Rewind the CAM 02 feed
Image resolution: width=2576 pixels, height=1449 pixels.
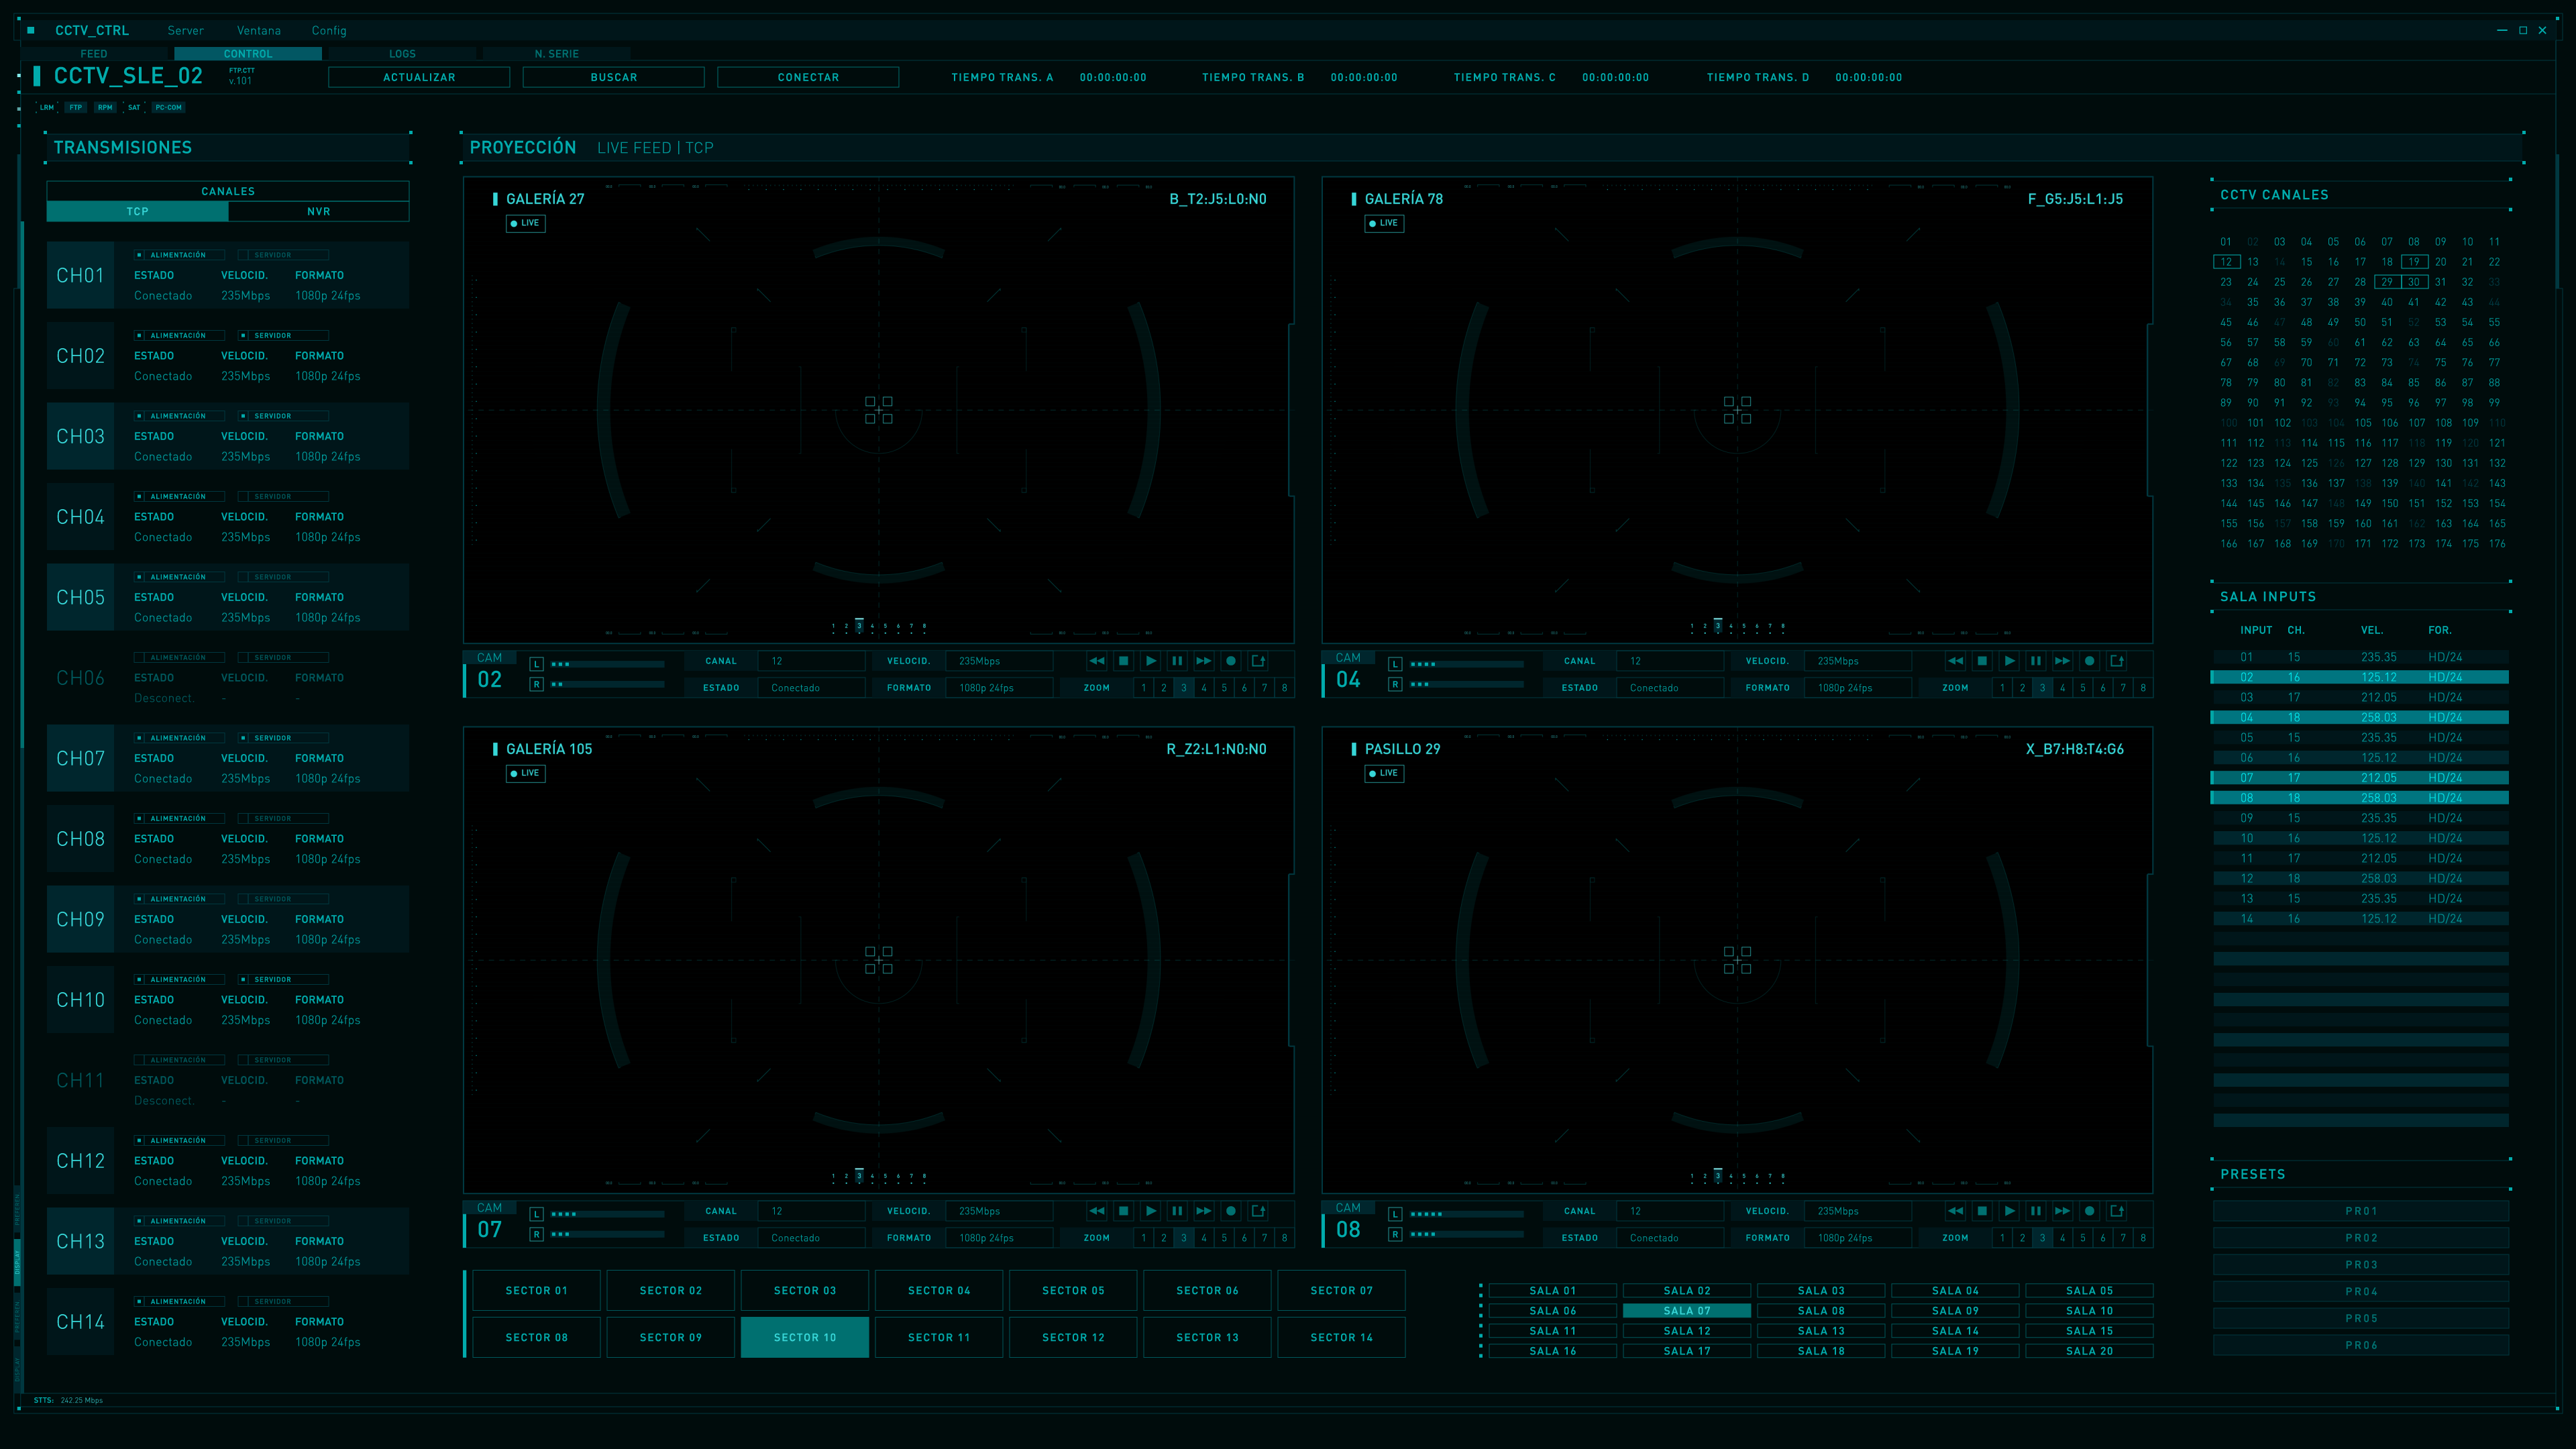click(x=1097, y=661)
